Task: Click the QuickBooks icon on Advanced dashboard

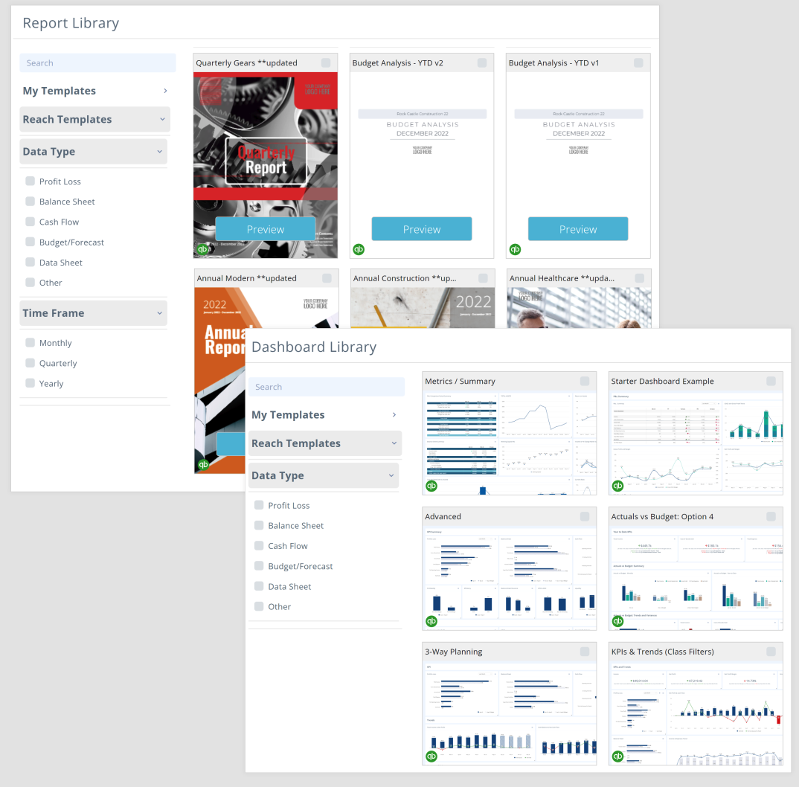Action: coord(431,620)
